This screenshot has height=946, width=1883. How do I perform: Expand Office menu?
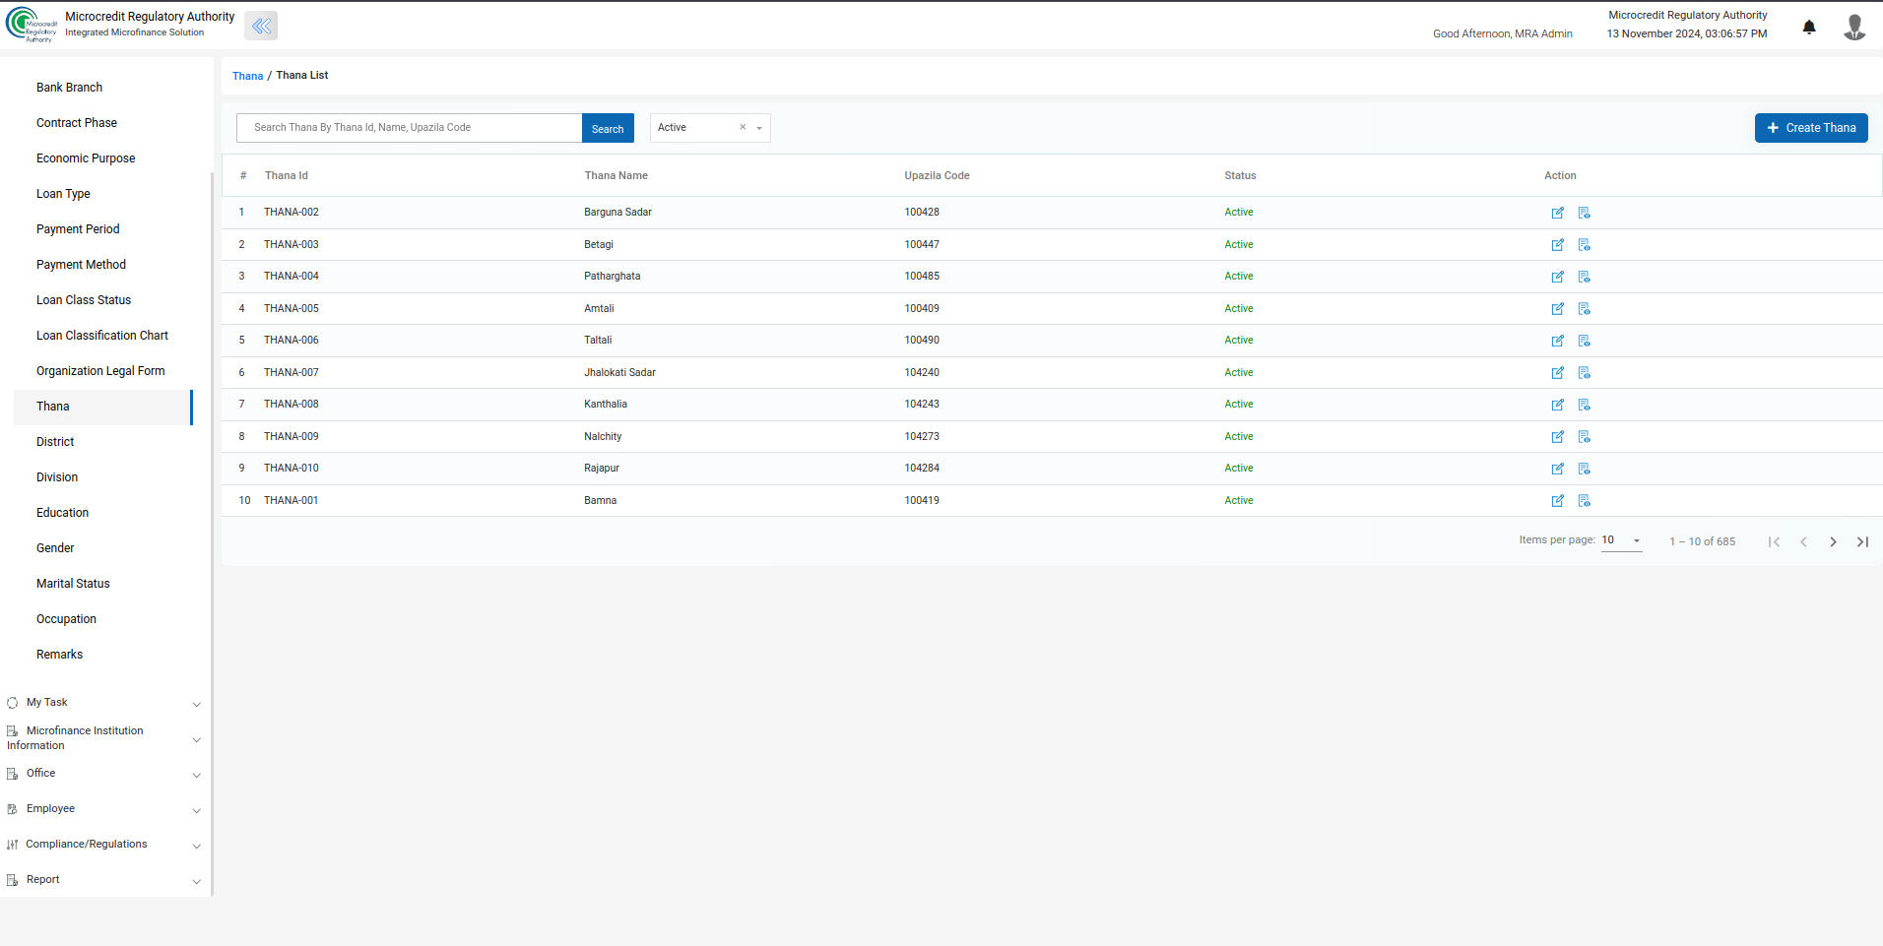[102, 774]
